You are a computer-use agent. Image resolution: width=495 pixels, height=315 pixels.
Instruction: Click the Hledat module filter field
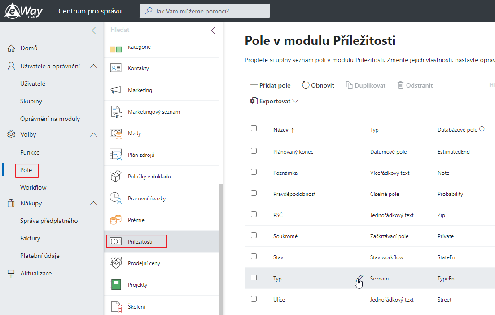(153, 31)
